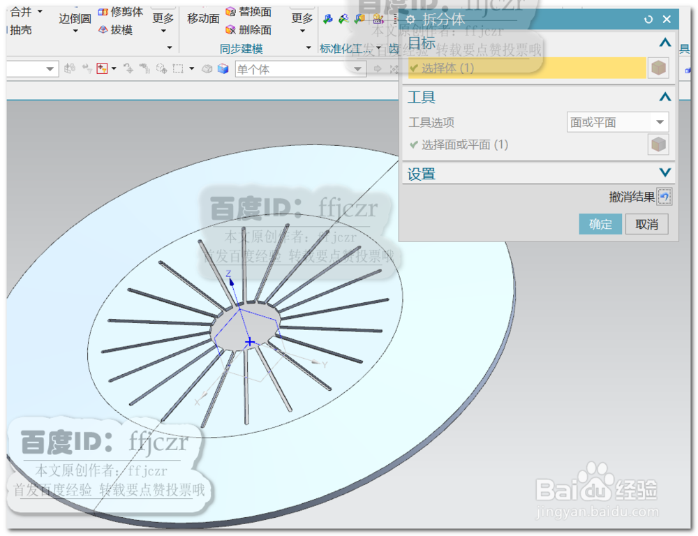698x536 pixels.
Task: Open the 标准化工具 group dropdown arrow
Action: 378,47
